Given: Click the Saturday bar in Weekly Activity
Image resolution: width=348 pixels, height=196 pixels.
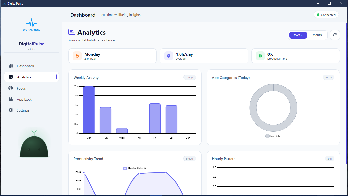Looking at the screenshot, I should point(171,119).
